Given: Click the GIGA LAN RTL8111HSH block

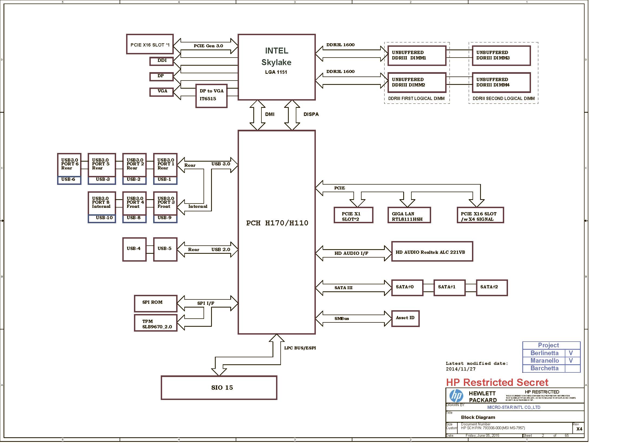Looking at the screenshot, I should (409, 215).
